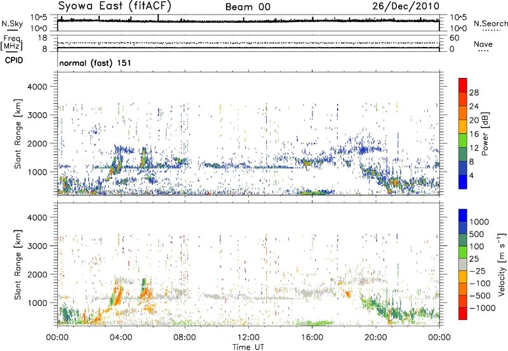Screen dimensions: 508x351
Task: Click the 'Syowa East (fitACF)' plot title
Action: click(x=115, y=6)
